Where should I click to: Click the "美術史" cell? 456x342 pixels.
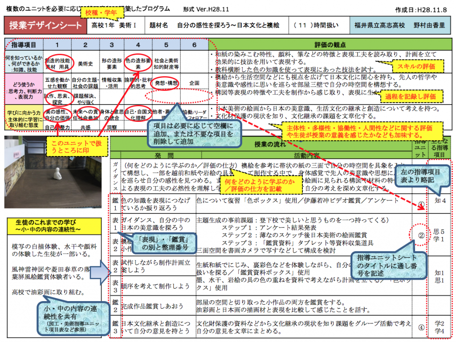tap(85, 64)
